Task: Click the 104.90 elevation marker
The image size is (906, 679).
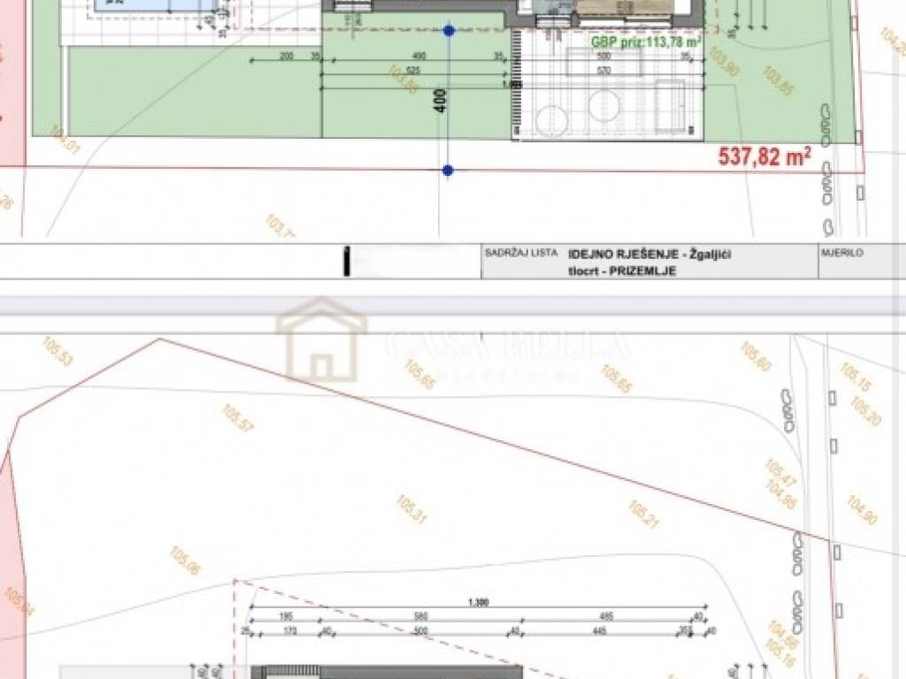Action: click(862, 509)
